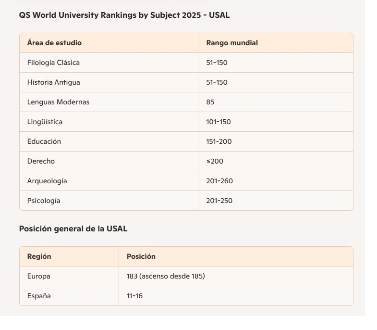Select the Psicología row label
The height and width of the screenshot is (330, 377).
coord(44,201)
